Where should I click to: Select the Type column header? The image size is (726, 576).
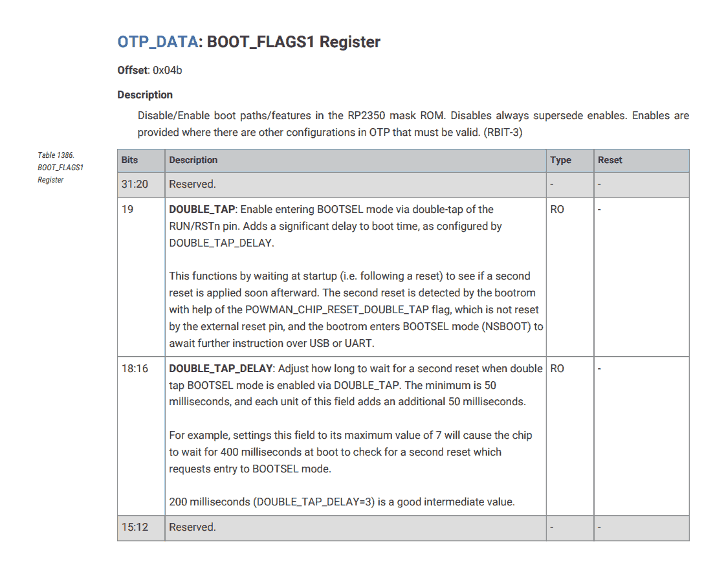pos(560,160)
